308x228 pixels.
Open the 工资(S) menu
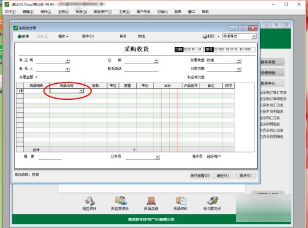[x=124, y=12]
